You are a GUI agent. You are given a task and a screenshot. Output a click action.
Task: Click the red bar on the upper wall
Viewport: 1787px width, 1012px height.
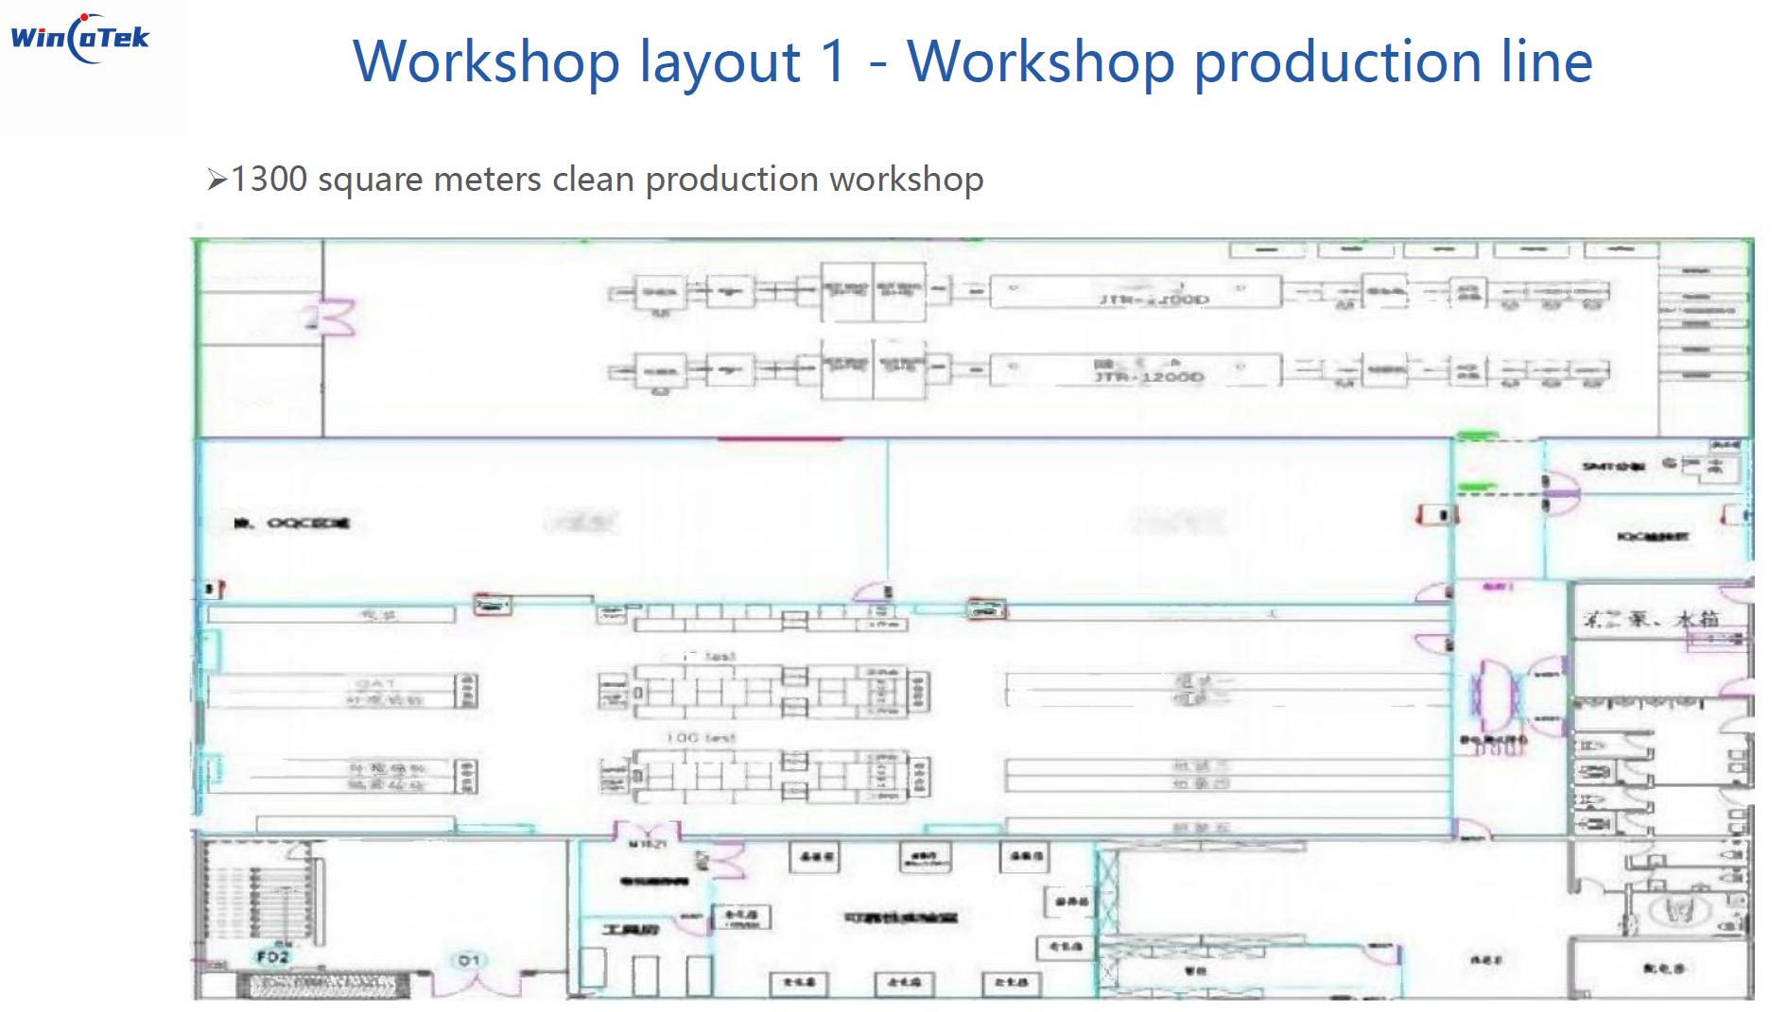pos(779,438)
